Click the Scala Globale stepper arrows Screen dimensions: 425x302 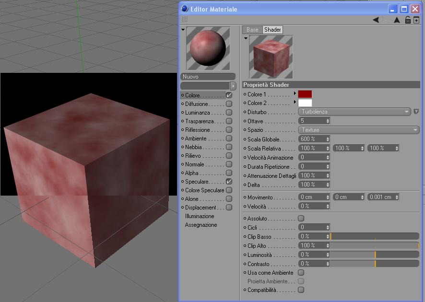tap(328, 139)
